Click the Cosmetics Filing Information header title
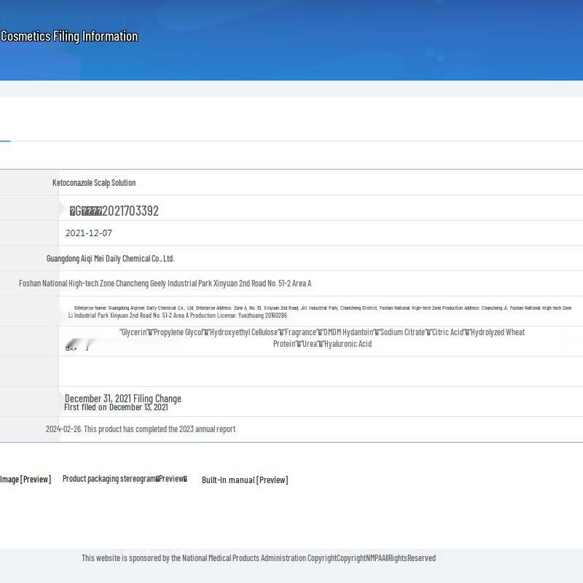Image resolution: width=583 pixels, height=583 pixels. pyautogui.click(x=69, y=36)
